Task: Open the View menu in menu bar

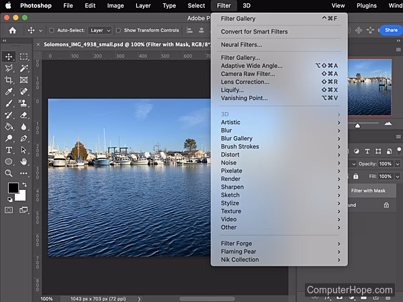Action: pos(338,5)
